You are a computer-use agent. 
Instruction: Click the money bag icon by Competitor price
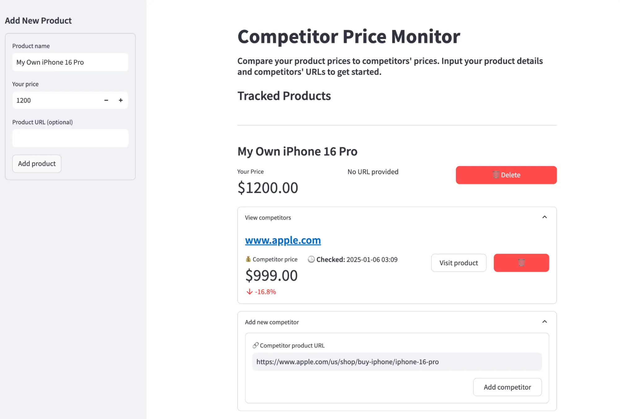(x=248, y=259)
